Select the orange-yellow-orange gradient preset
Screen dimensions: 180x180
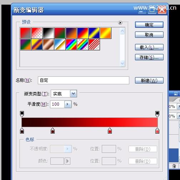click(x=105, y=33)
